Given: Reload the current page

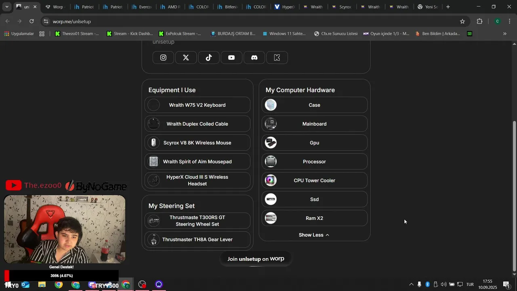Looking at the screenshot, I should 32,21.
